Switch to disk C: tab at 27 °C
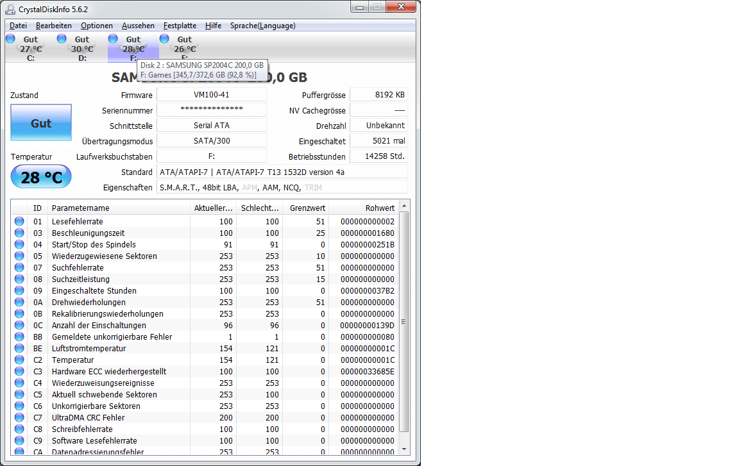This screenshot has height=466, width=739. [x=30, y=48]
